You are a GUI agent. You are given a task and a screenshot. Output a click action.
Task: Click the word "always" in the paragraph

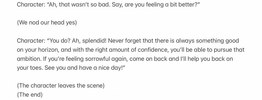185,41
